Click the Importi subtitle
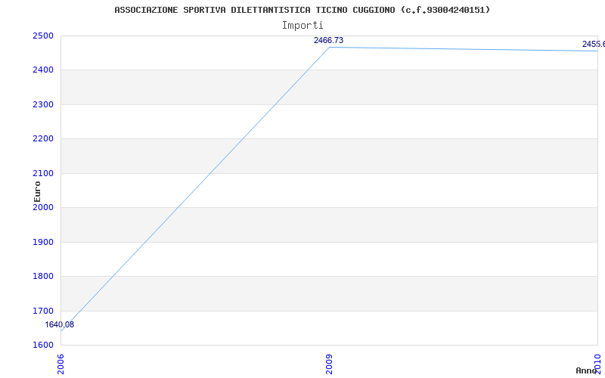This screenshot has height=378, width=605. point(302,26)
